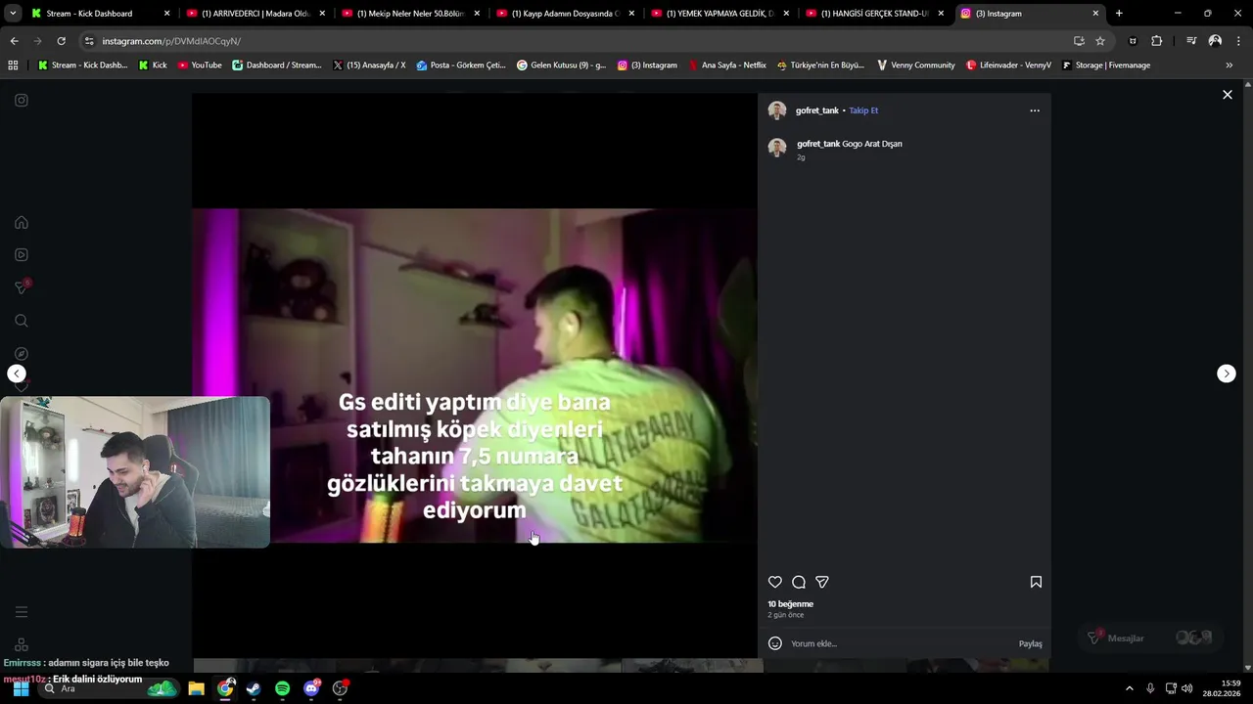The image size is (1253, 704).
Task: Switch to HANGİSİ GERÇEK STAND-UP tab
Action: pos(875,14)
